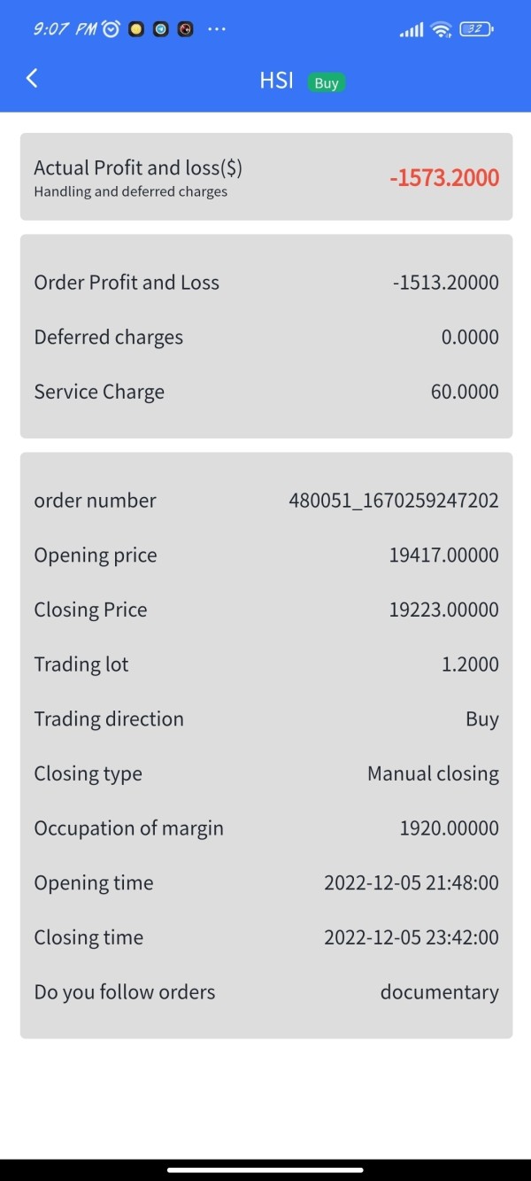This screenshot has width=531, height=1181.
Task: Tap the home gesture bar at bottom
Action: 265,1169
